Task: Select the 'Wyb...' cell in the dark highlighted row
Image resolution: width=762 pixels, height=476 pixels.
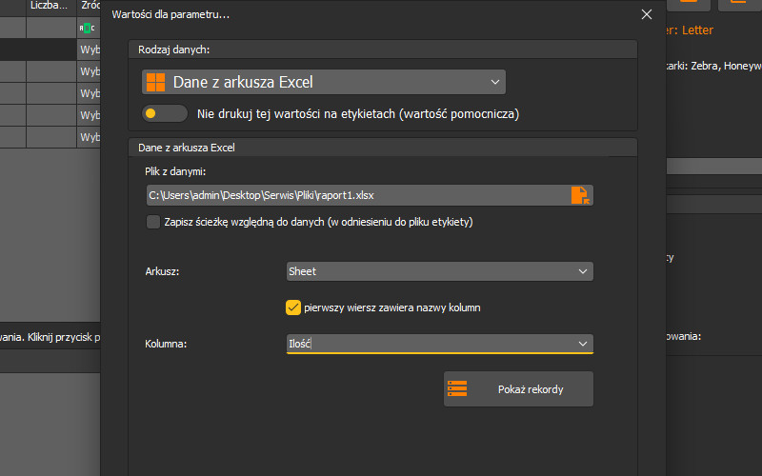Action: (90, 50)
